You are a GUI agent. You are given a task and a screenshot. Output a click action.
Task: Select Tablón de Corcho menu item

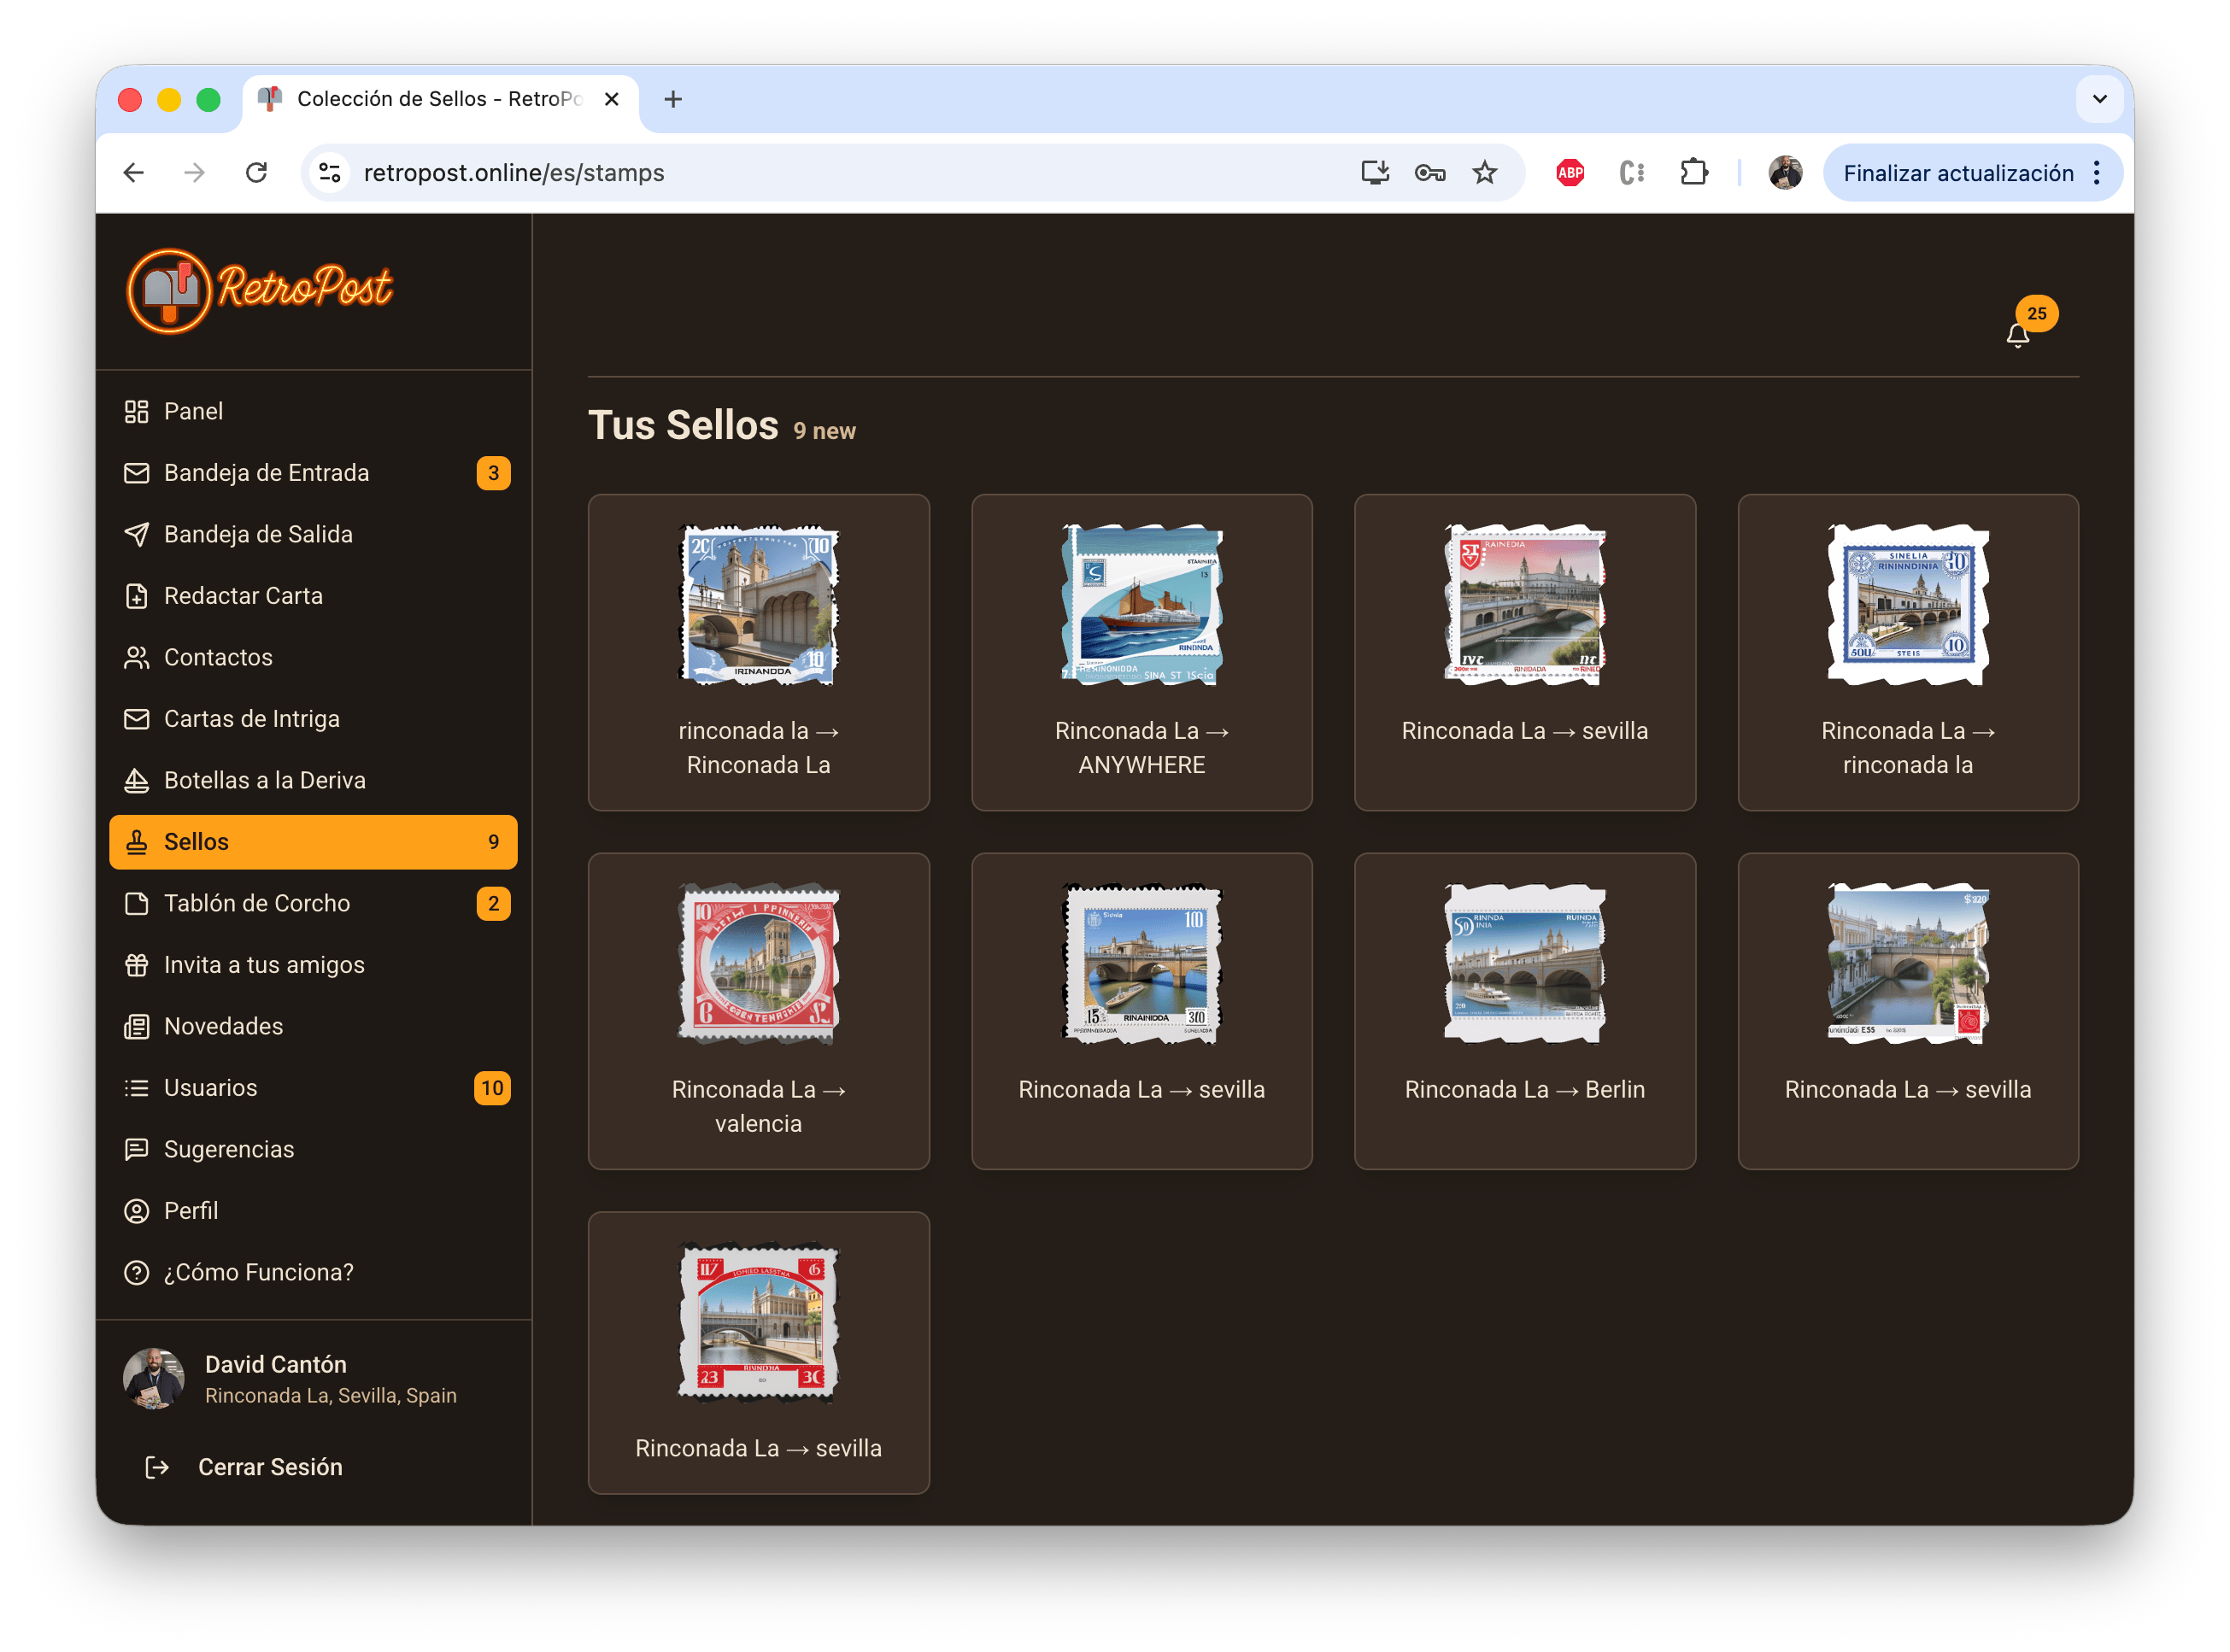pyautogui.click(x=257, y=903)
